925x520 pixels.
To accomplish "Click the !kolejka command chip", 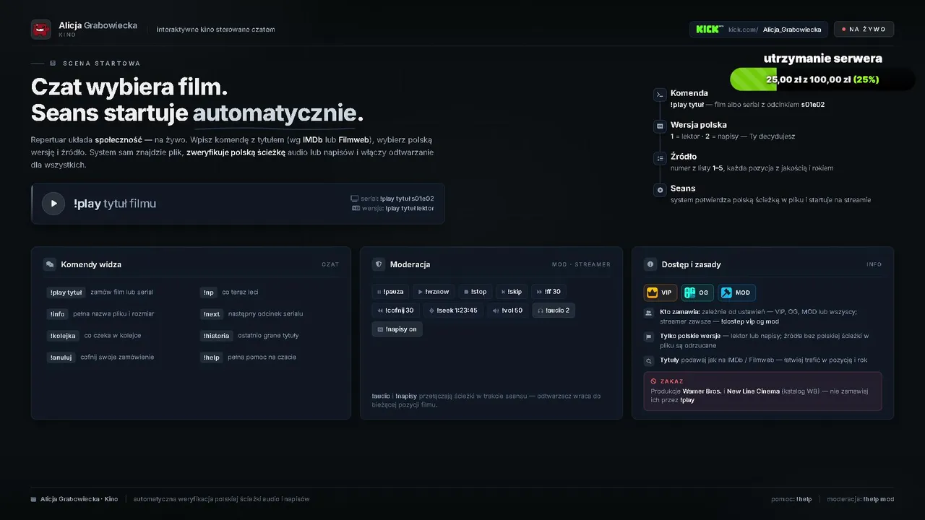I will [63, 336].
